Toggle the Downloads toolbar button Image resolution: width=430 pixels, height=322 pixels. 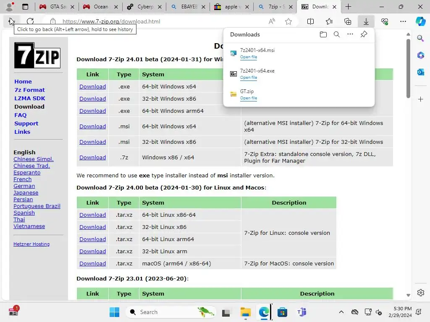(366, 21)
